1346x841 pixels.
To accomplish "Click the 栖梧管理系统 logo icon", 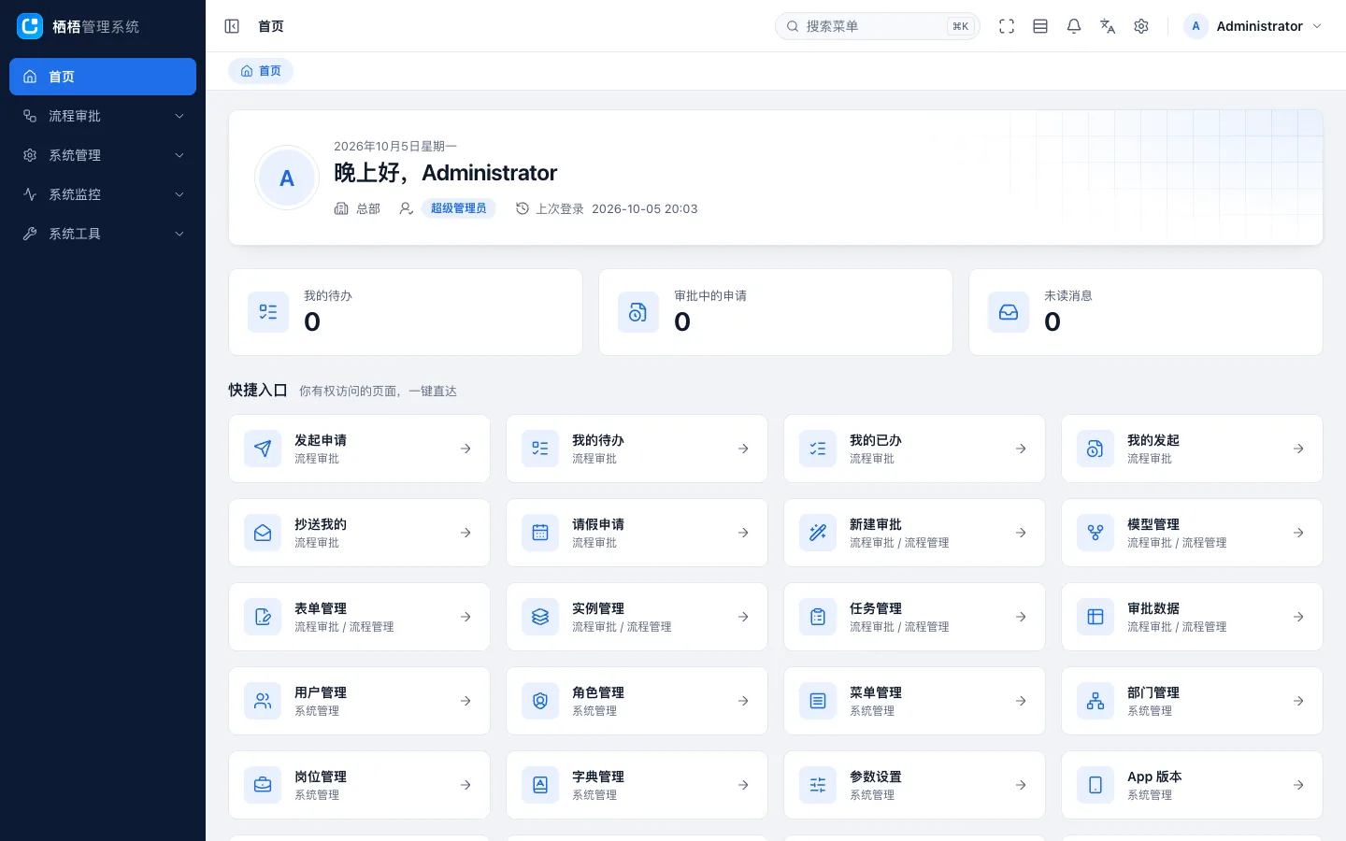I will pyautogui.click(x=30, y=26).
